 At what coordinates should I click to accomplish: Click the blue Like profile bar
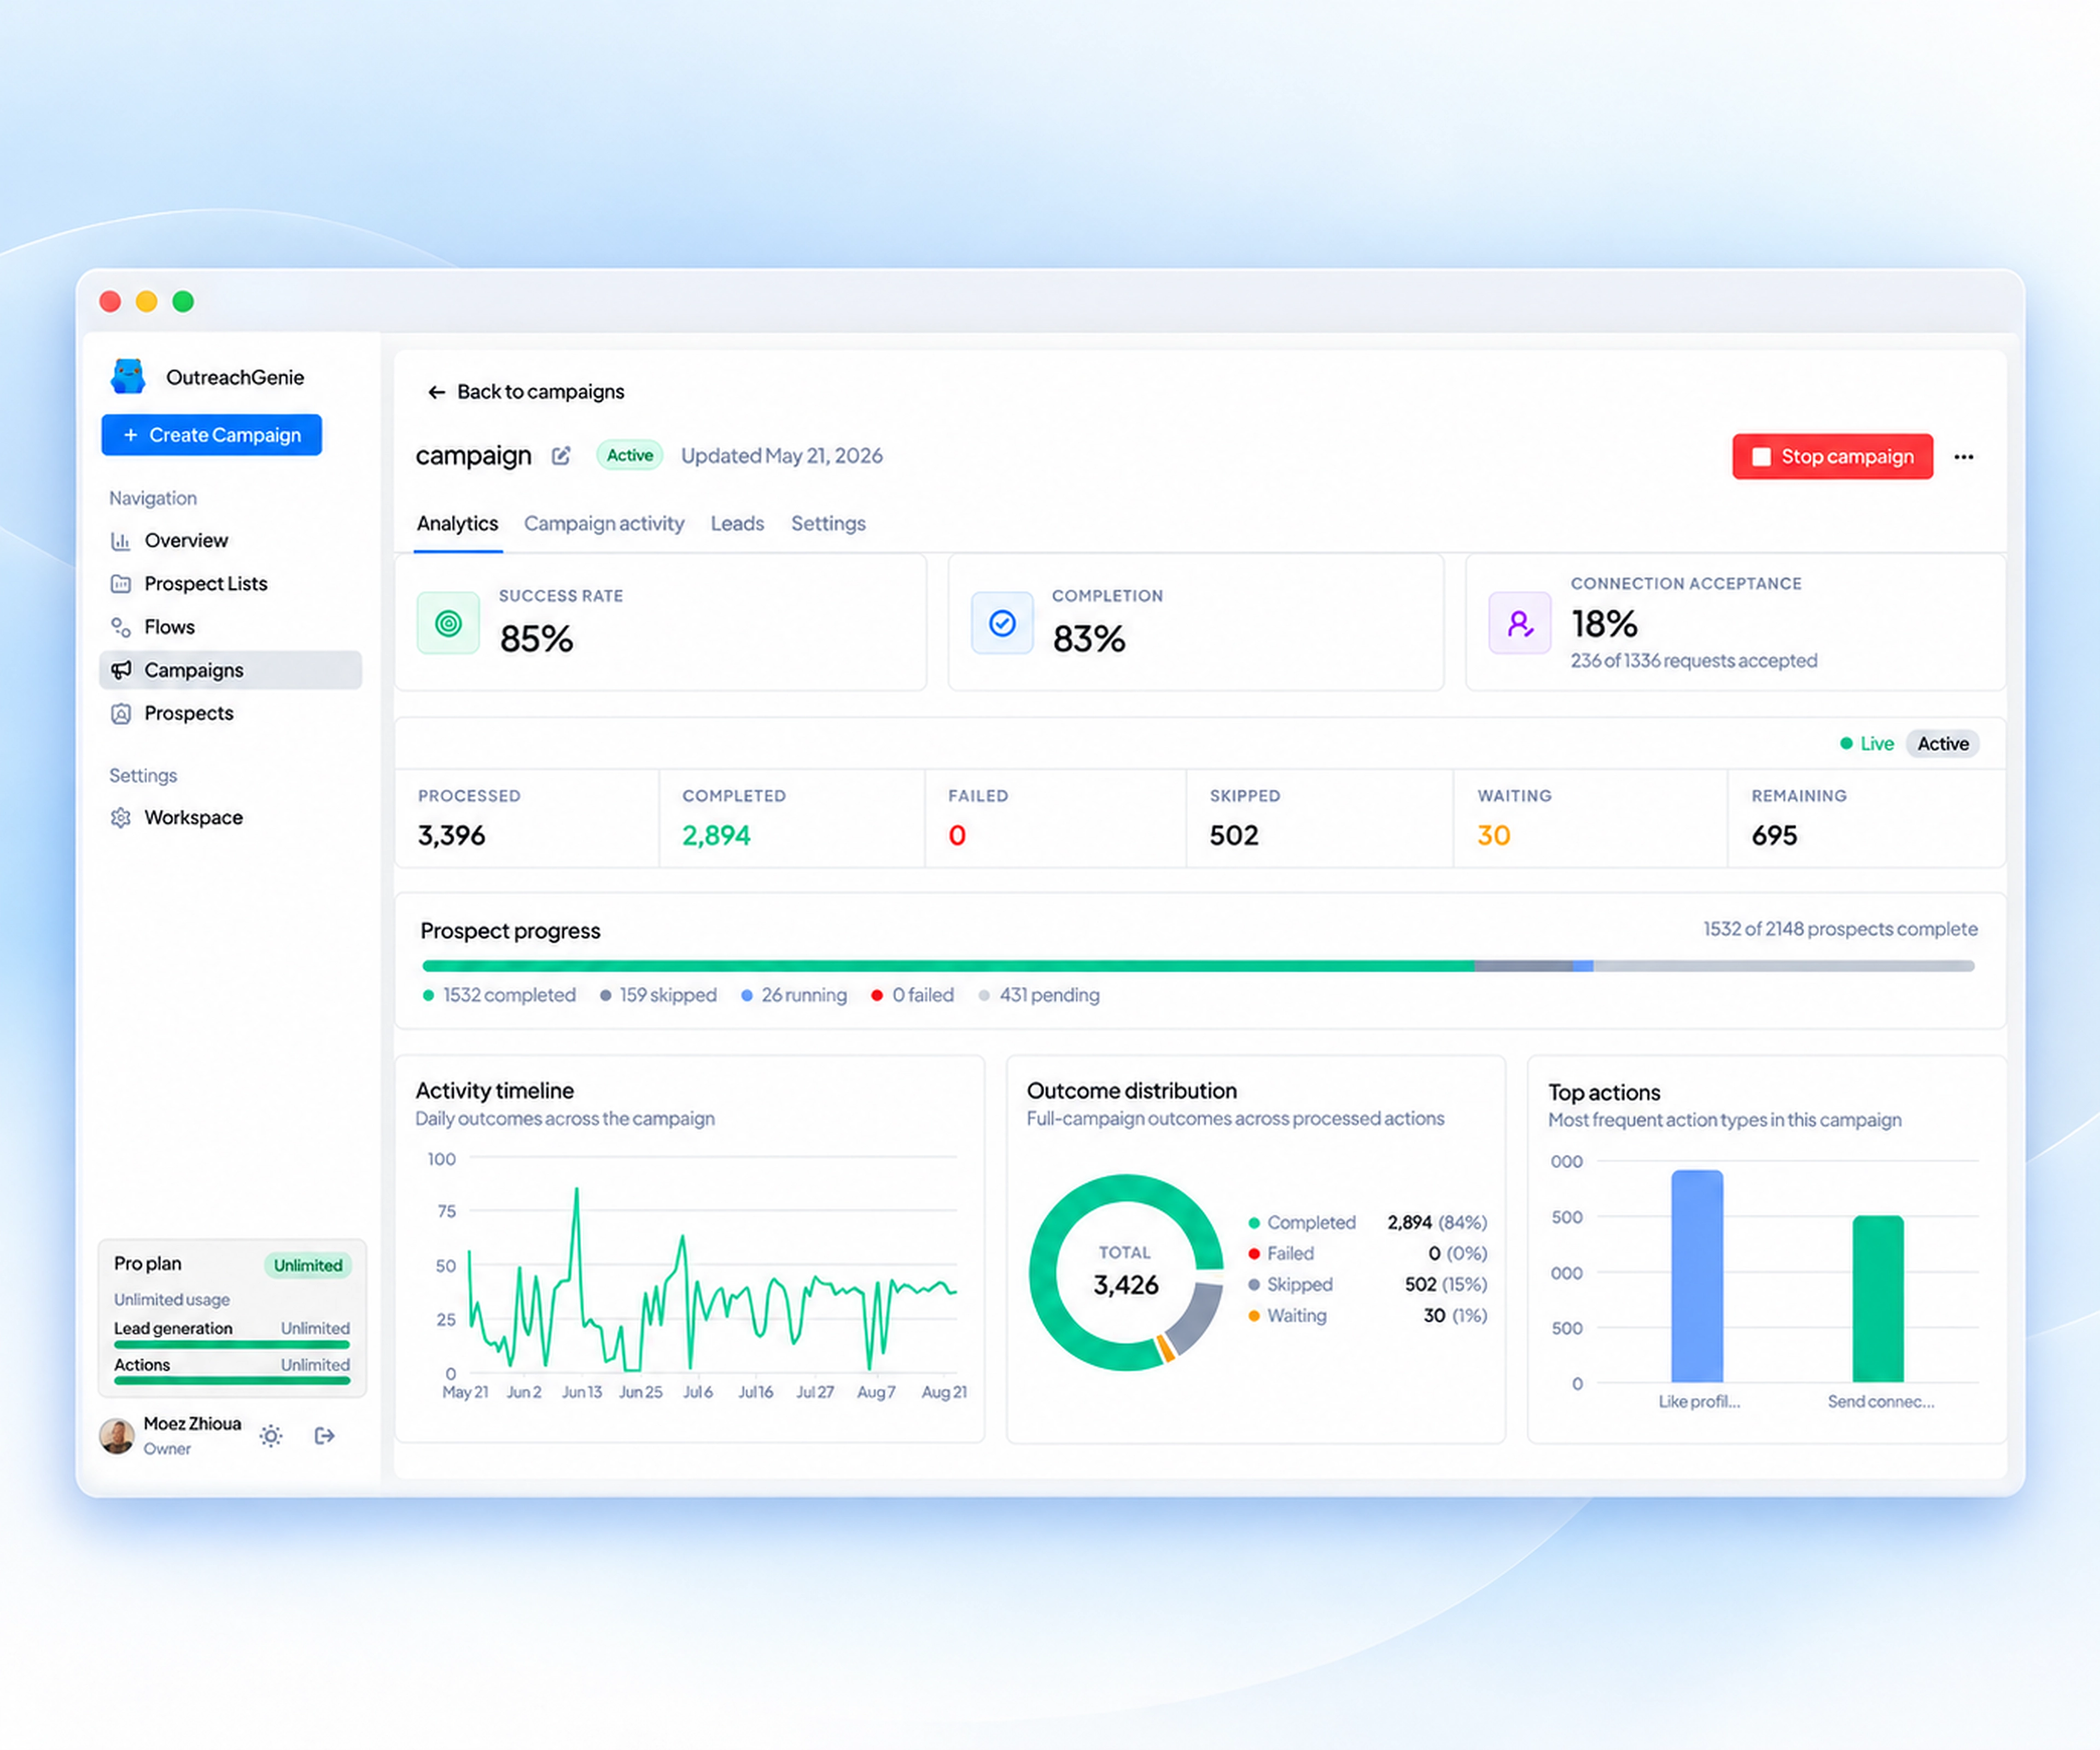pos(1697,1277)
